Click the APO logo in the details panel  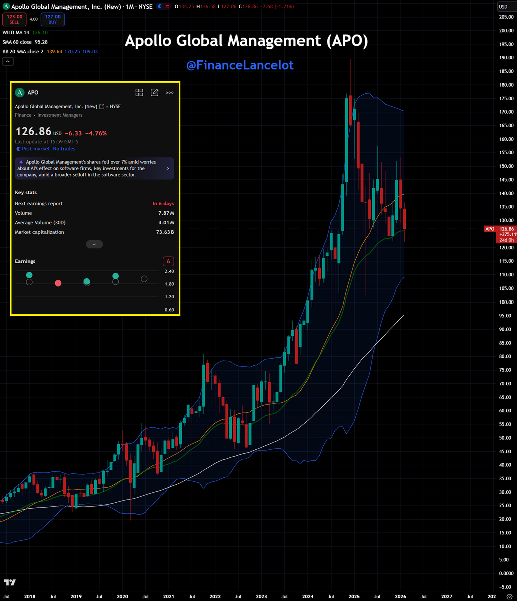point(20,92)
